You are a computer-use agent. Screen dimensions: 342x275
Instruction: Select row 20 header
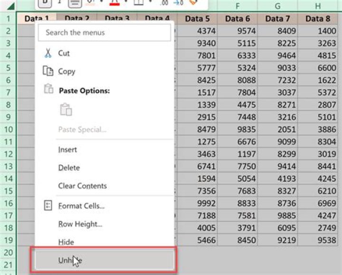[x=8, y=253]
